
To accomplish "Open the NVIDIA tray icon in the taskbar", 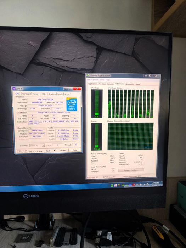I will pyautogui.click(x=123, y=185).
